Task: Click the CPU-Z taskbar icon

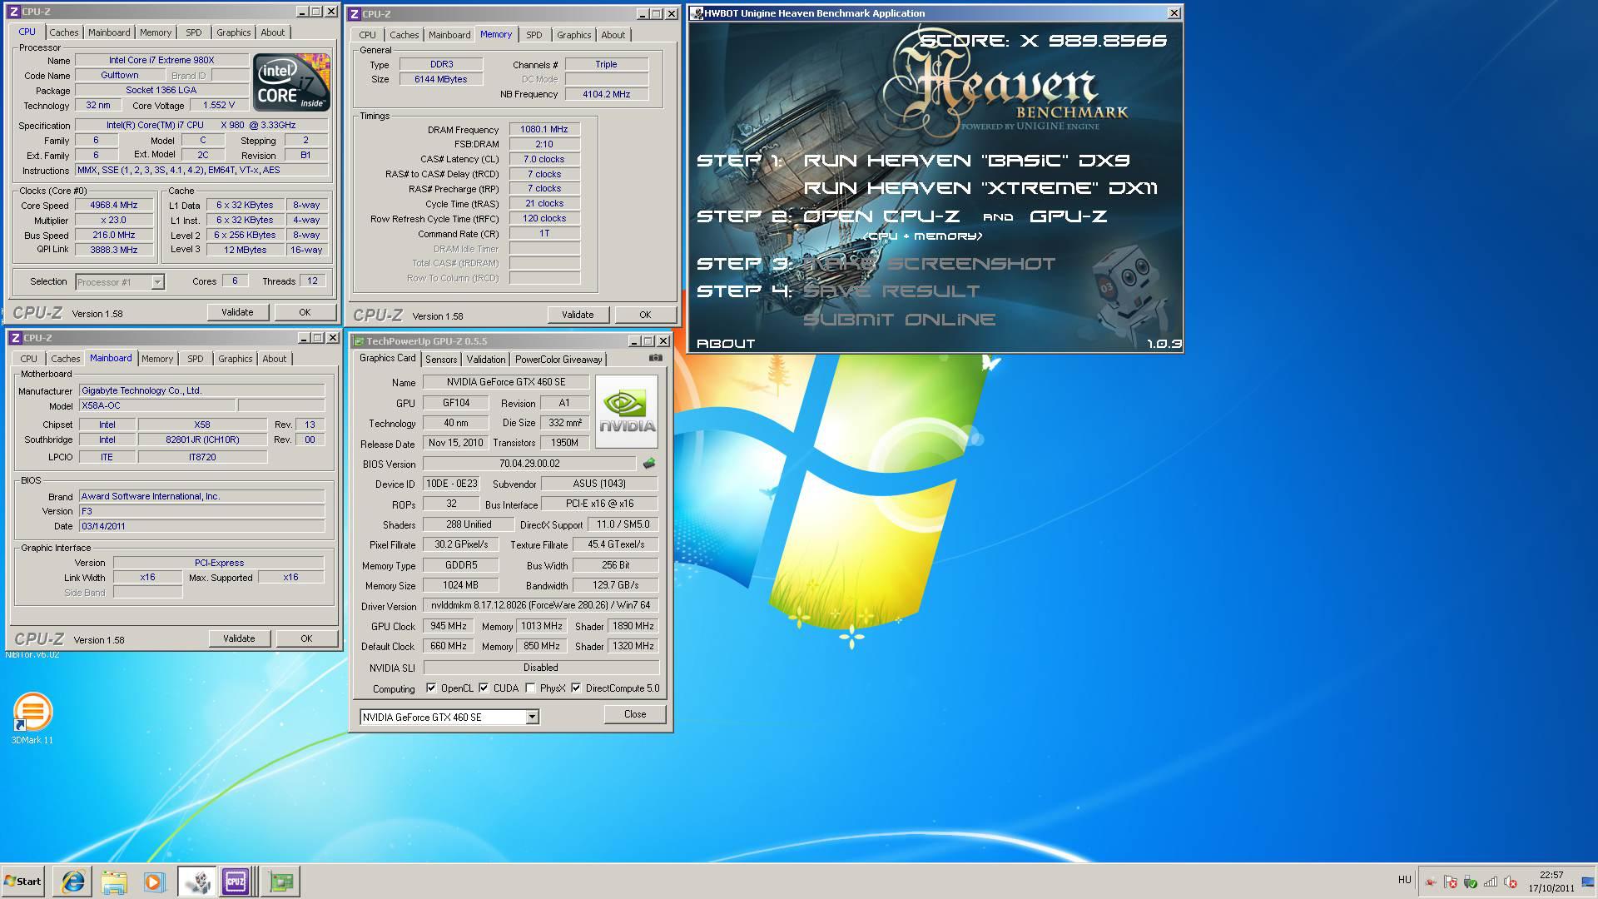Action: [236, 882]
